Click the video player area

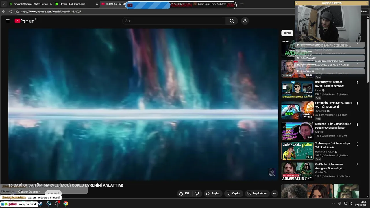(143, 104)
